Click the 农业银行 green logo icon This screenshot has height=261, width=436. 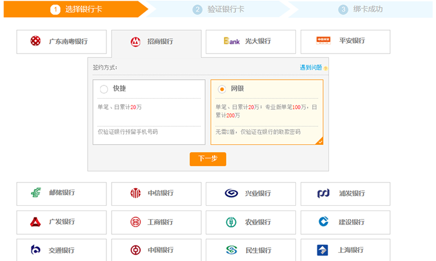pos(231,221)
